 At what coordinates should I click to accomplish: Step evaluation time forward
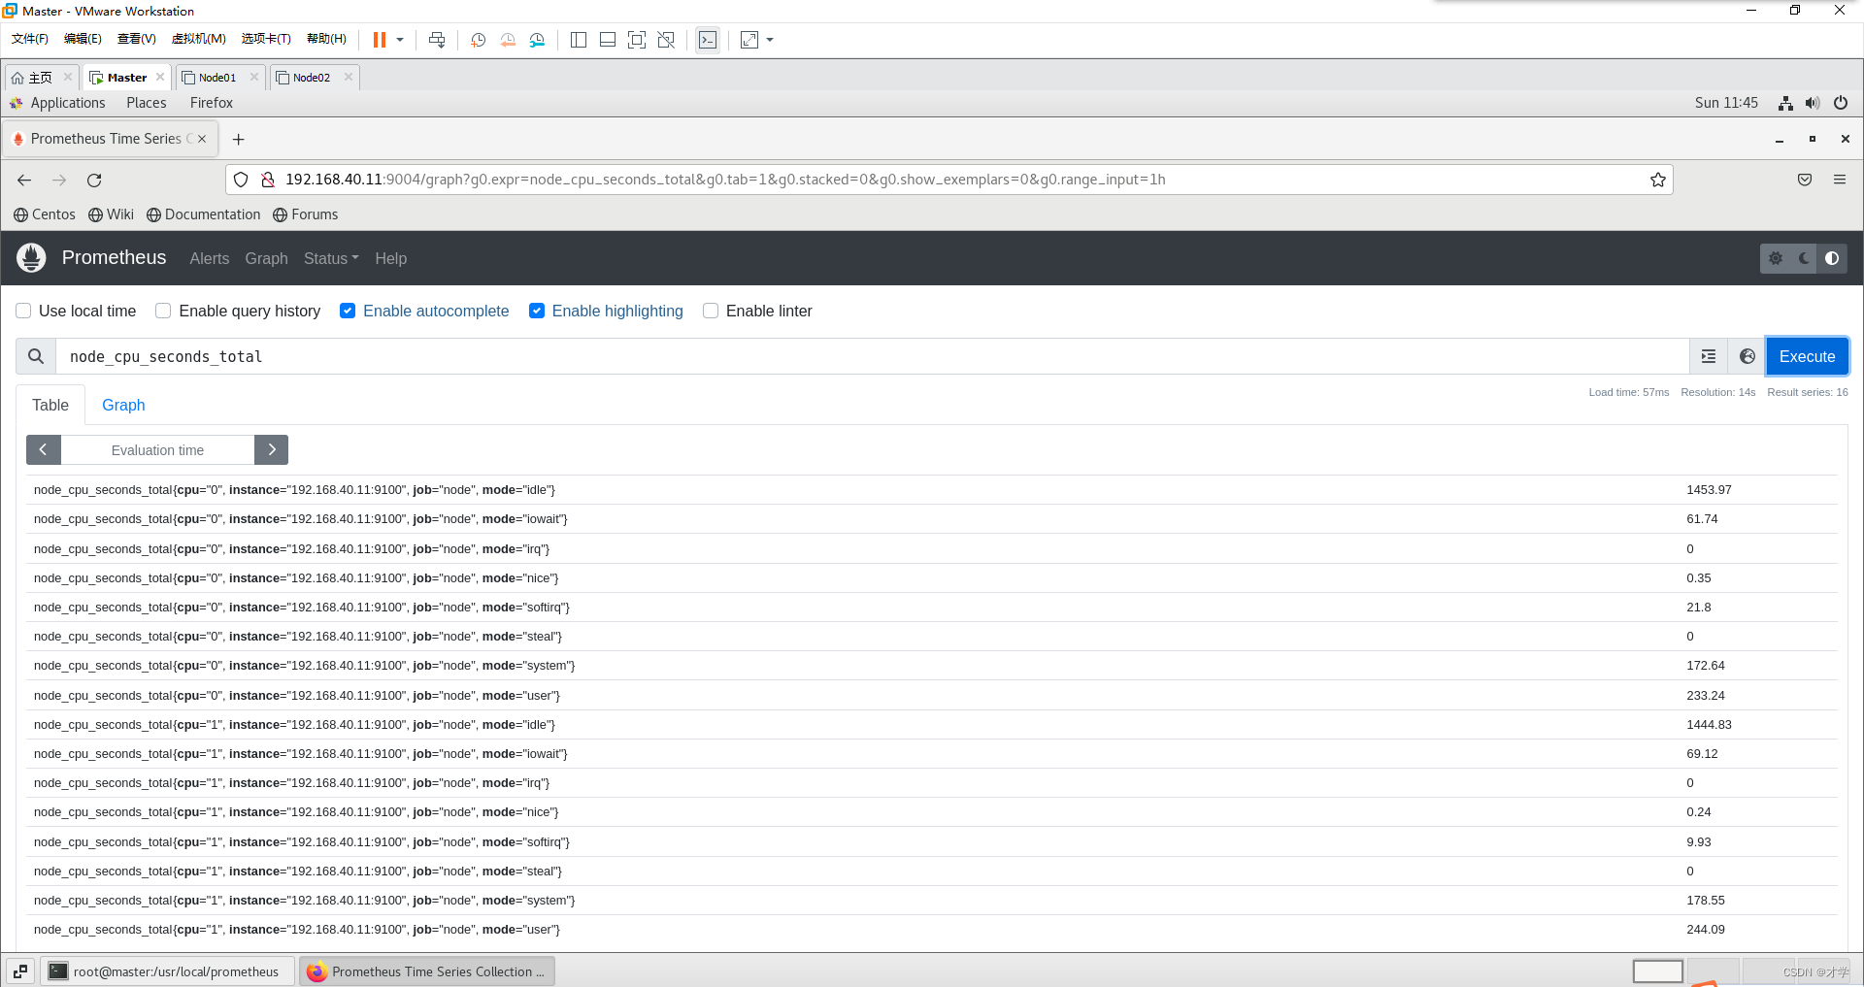(272, 449)
